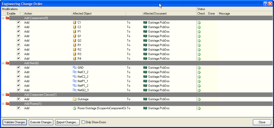Click the help question mark icon
274x128 pixels.
[265, 4]
